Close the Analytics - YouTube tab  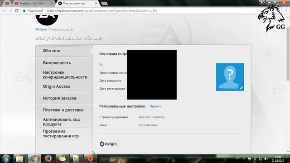(x=52, y=4)
